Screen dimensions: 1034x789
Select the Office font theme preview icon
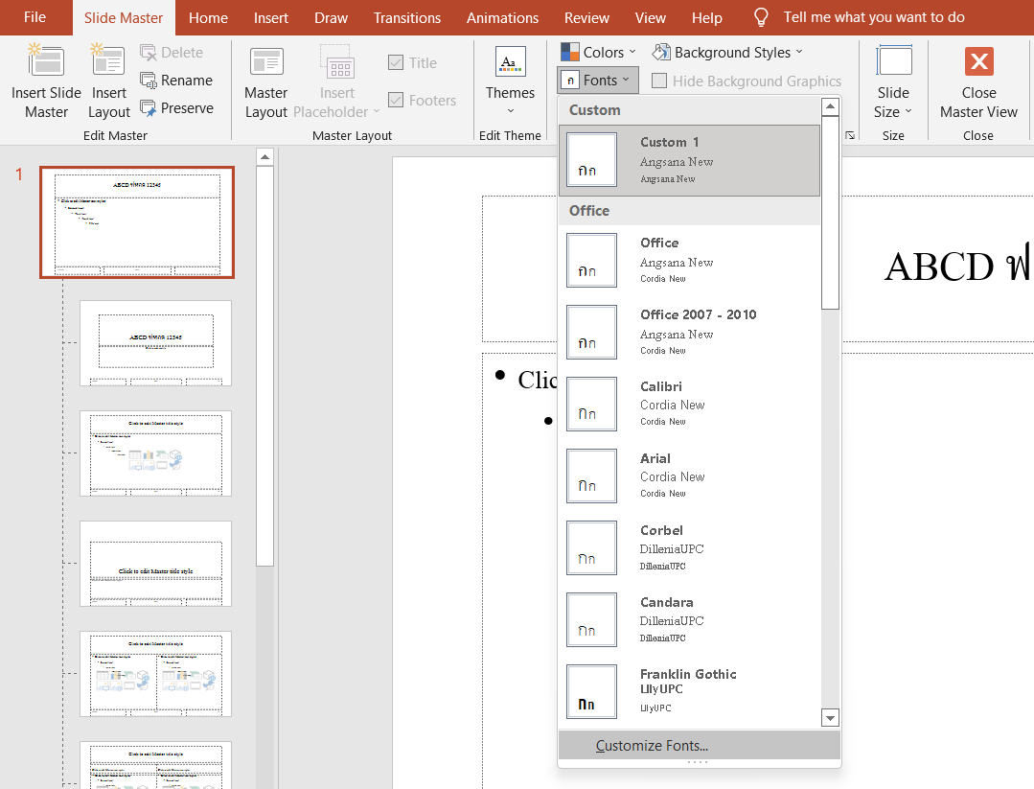(591, 260)
